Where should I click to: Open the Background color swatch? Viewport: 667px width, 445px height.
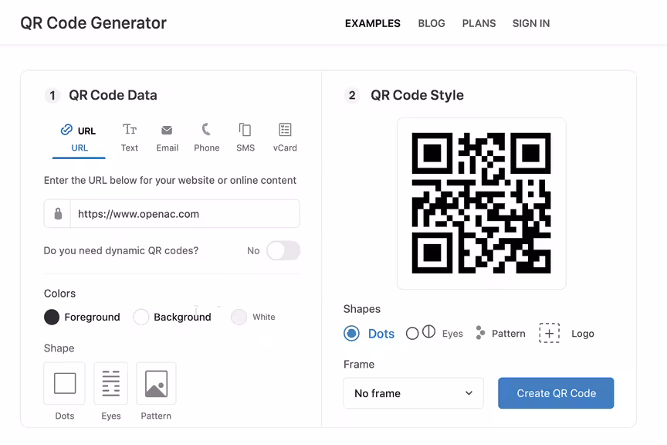click(x=141, y=317)
